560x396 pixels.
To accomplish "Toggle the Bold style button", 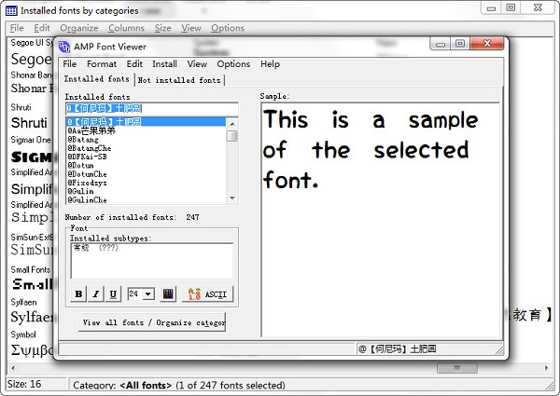I will (78, 294).
